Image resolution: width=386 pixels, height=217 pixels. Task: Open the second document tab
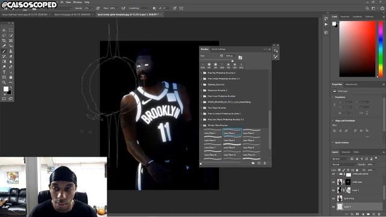(72, 14)
